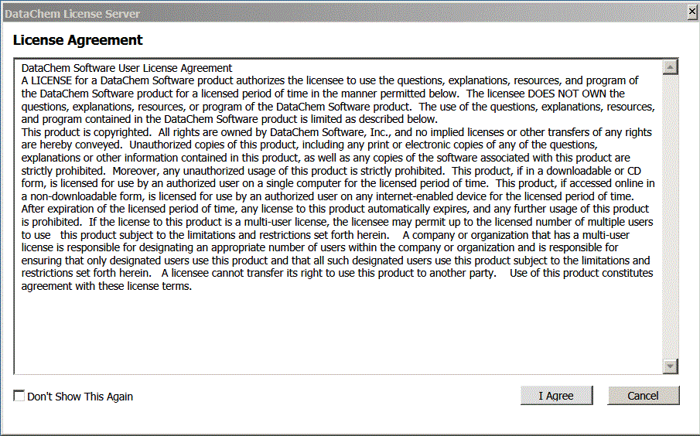Click the line 'DataChem Software User License Agreement'
This screenshot has width=700, height=436.
coord(127,68)
